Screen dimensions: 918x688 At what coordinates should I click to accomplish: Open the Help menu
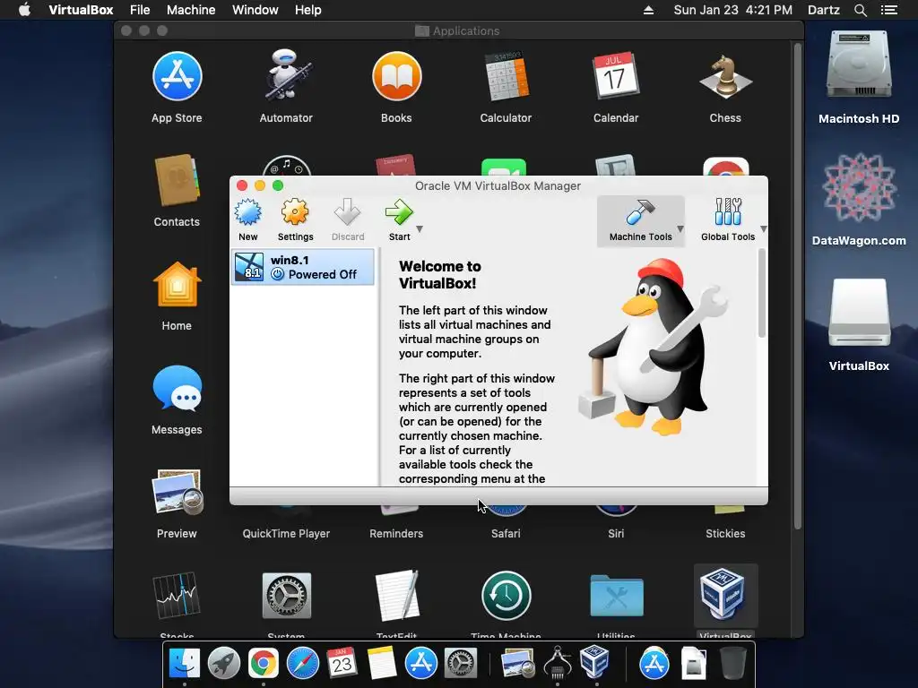click(x=308, y=10)
